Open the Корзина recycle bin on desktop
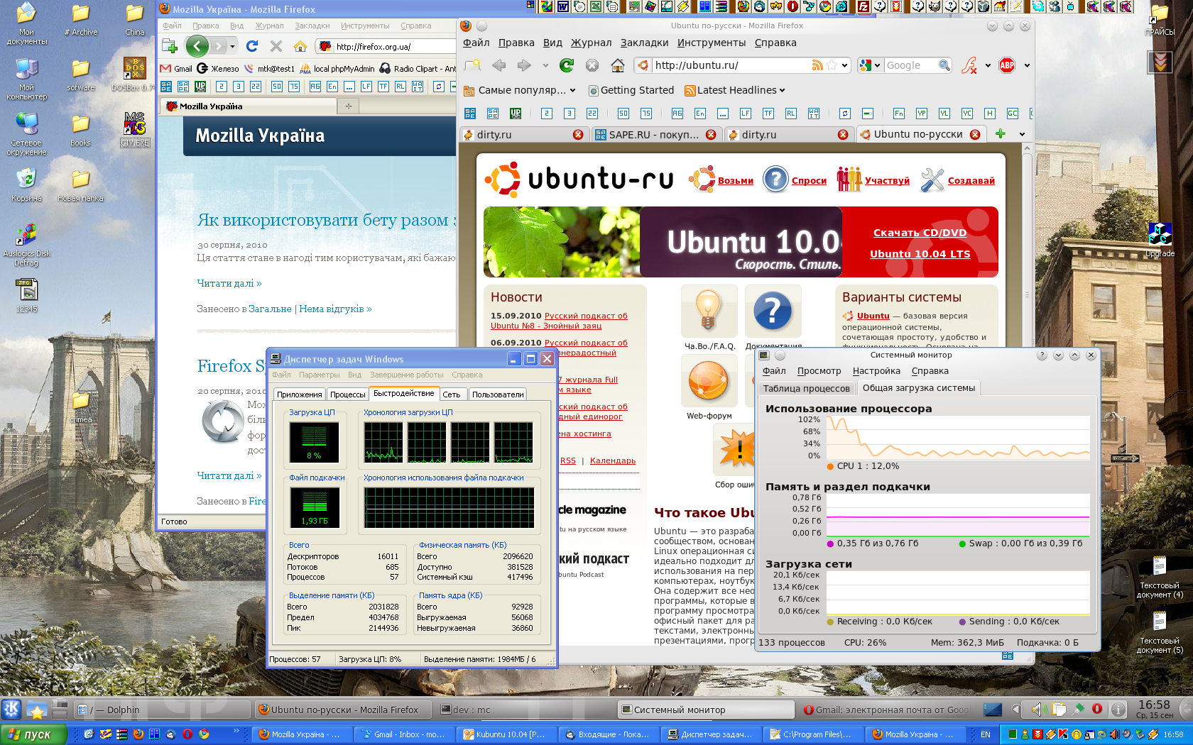This screenshot has width=1193, height=745. (x=26, y=180)
